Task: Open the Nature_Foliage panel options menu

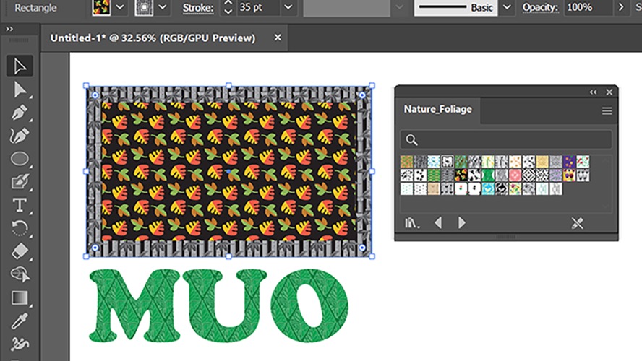Action: coord(607,110)
